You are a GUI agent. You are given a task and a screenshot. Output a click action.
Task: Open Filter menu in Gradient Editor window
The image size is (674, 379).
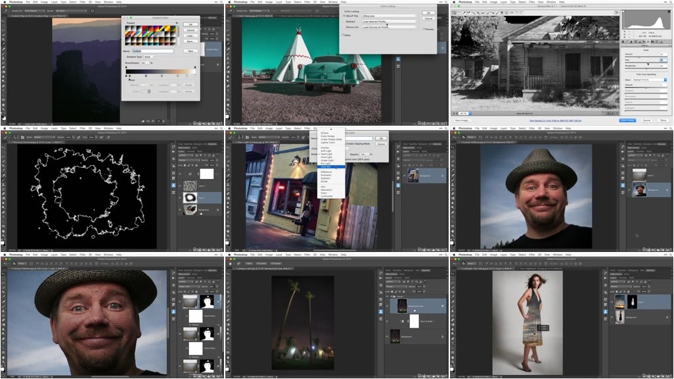(82, 2)
